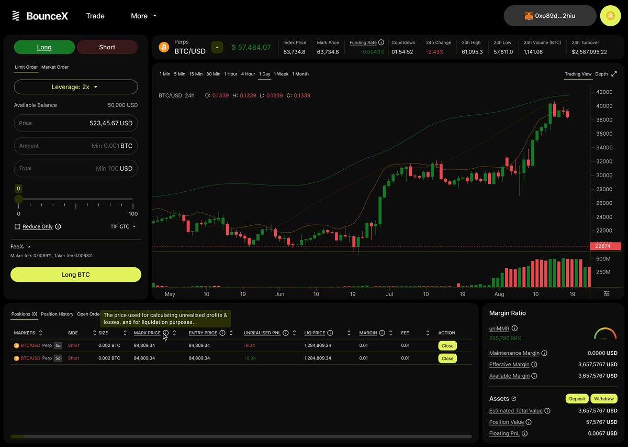Switch to Positions (0) tab

(24, 314)
